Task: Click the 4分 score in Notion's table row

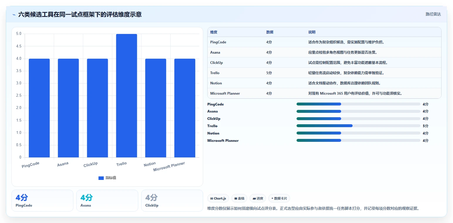Action: pos(269,83)
